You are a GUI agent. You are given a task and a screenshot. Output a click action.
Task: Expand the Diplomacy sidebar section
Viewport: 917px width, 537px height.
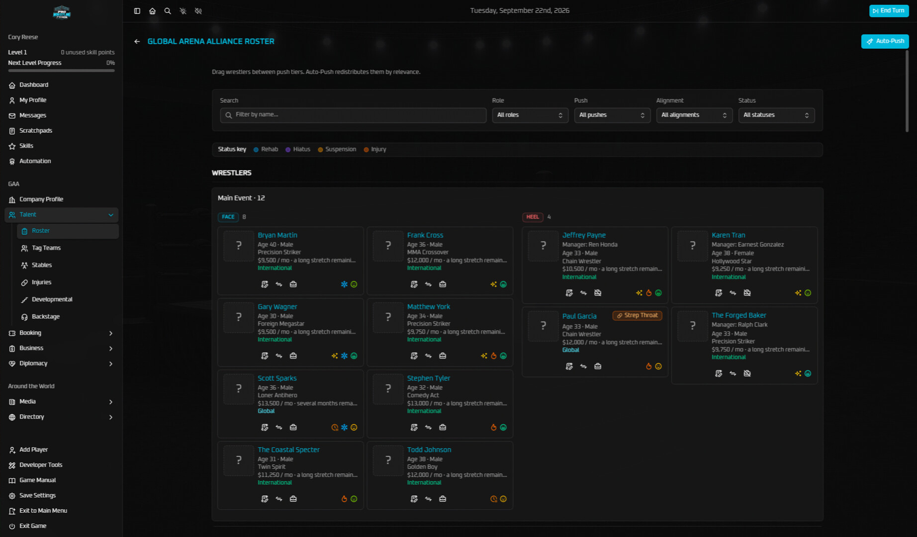[x=62, y=364]
